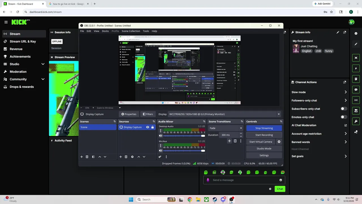Open the Kick hamburger menu
The image size is (362, 204).
[x=6, y=22]
